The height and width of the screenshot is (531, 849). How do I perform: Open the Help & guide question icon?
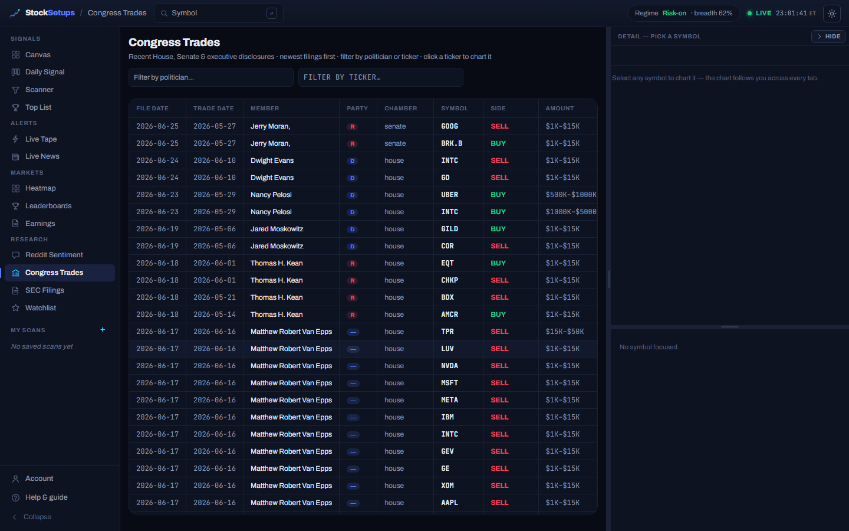[16, 497]
